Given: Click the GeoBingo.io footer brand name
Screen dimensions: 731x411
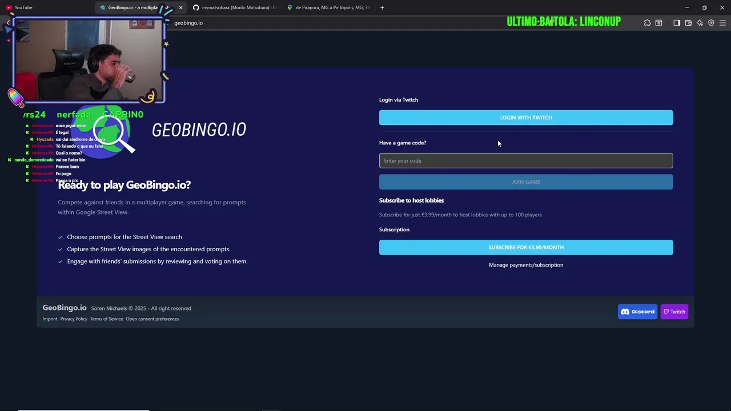Looking at the screenshot, I should [65, 308].
